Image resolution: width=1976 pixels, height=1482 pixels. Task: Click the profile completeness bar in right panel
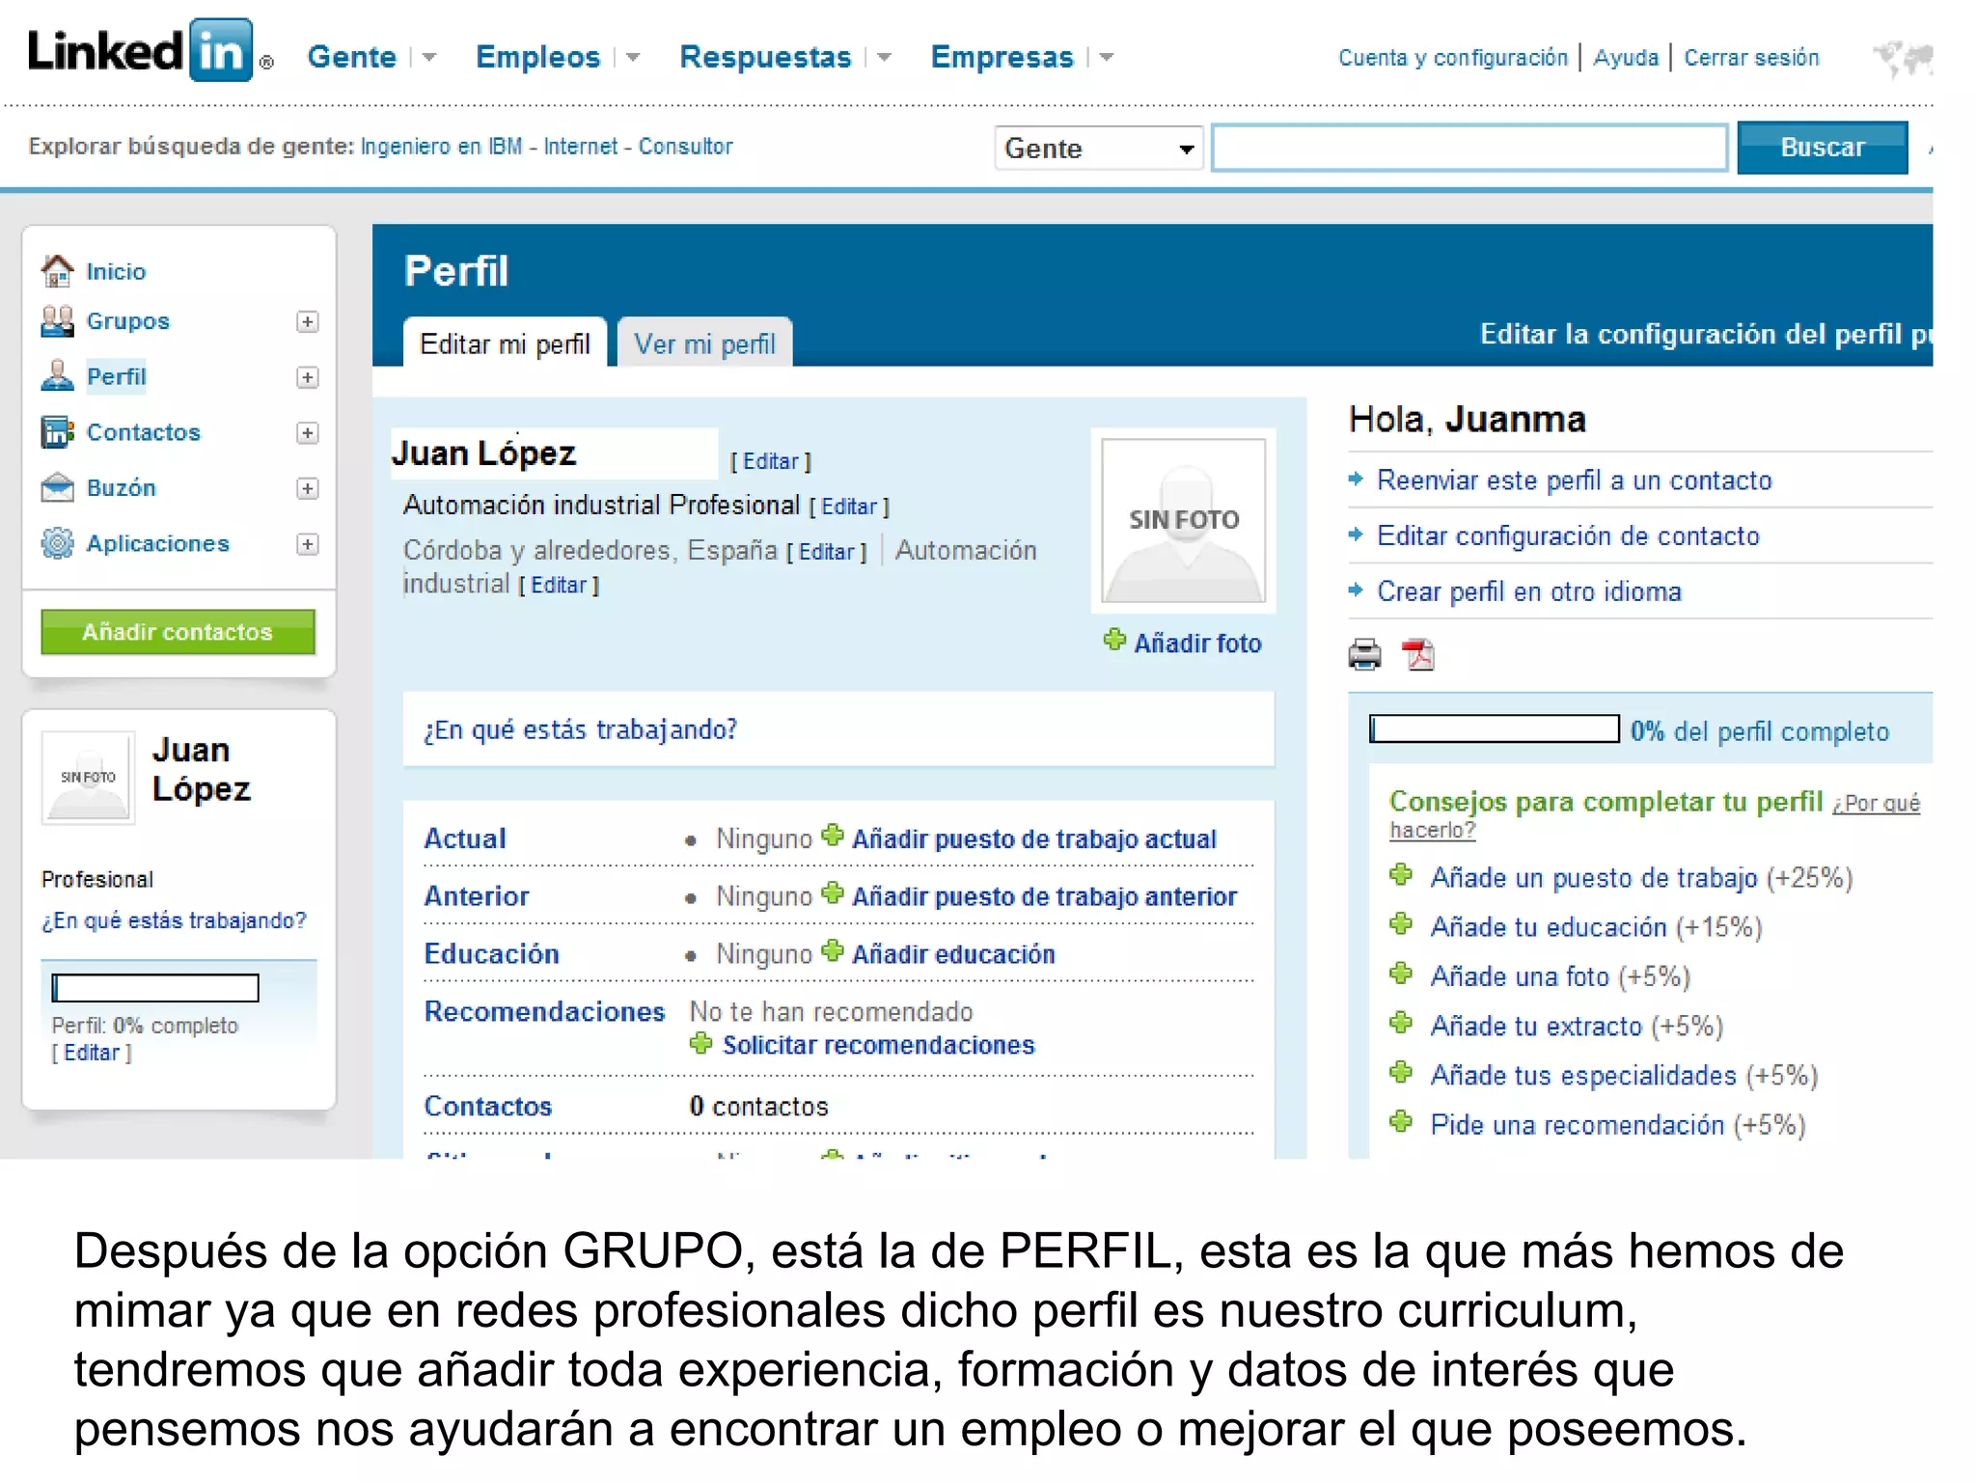click(1495, 729)
